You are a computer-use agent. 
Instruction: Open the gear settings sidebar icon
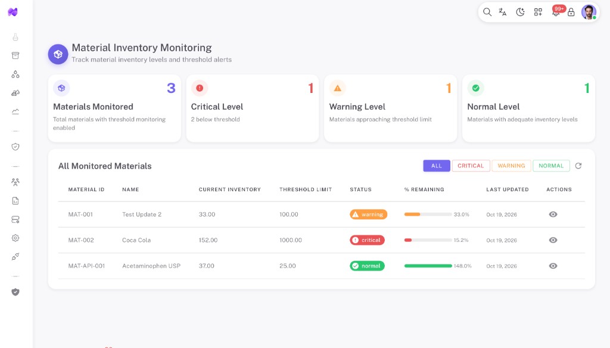tap(15, 238)
